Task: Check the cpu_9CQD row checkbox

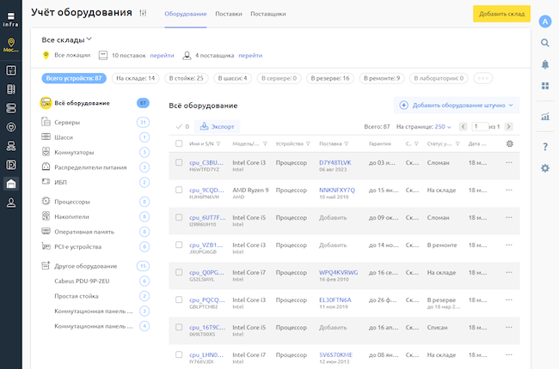Action: click(x=179, y=190)
